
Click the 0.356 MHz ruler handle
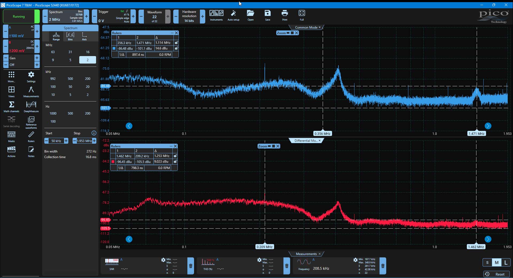tap(322, 134)
